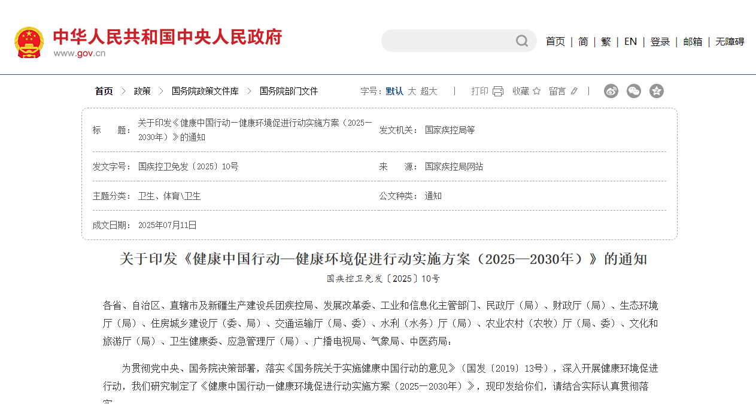Open 国务院部门文件 breadcrumb link

coord(289,91)
